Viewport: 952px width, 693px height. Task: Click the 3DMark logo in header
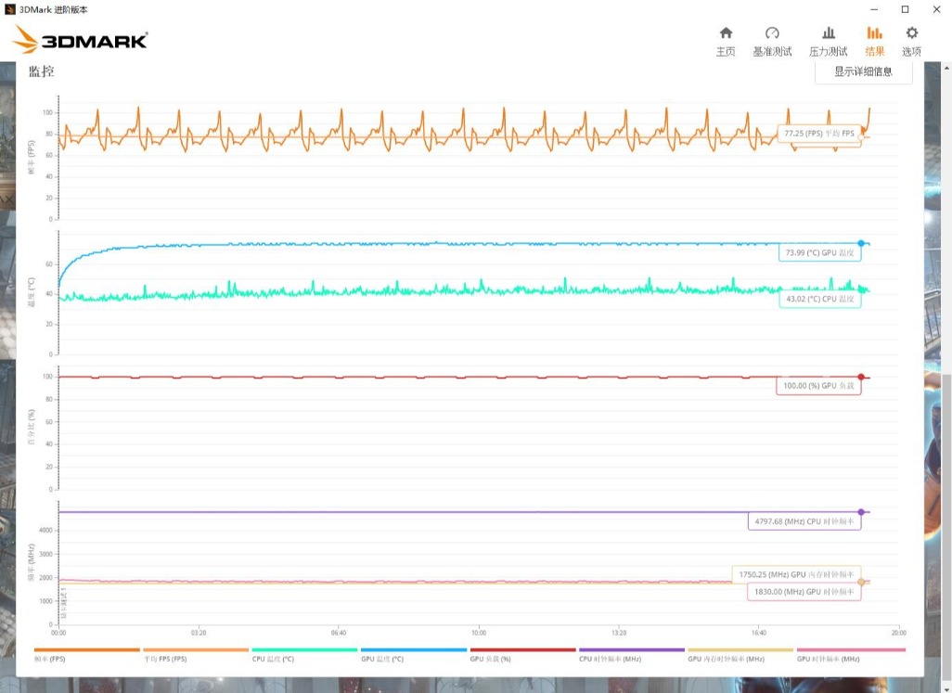81,40
